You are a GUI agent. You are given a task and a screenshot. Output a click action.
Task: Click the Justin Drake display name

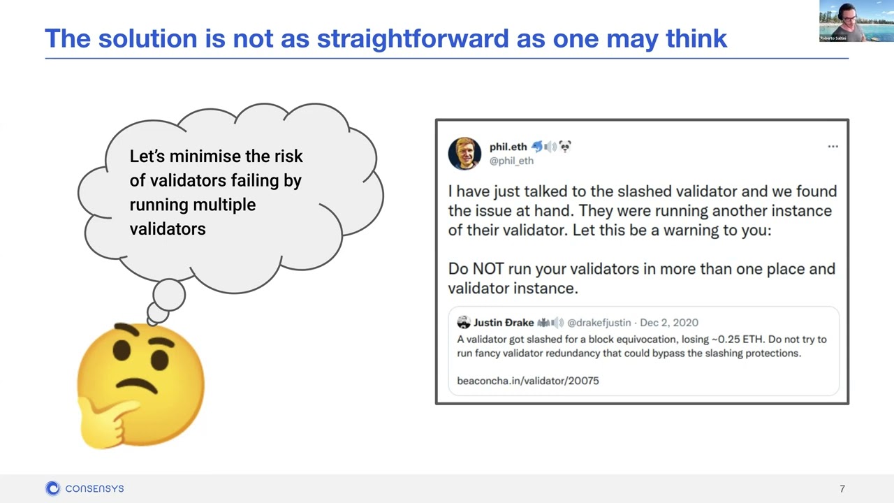coord(504,323)
